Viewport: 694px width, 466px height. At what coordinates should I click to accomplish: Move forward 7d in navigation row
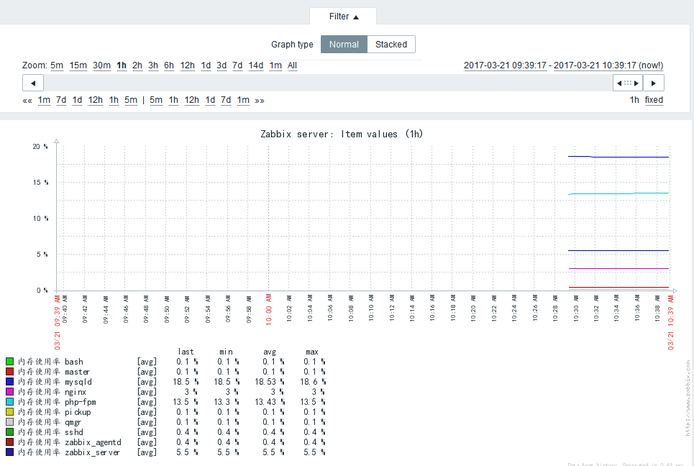pos(226,100)
